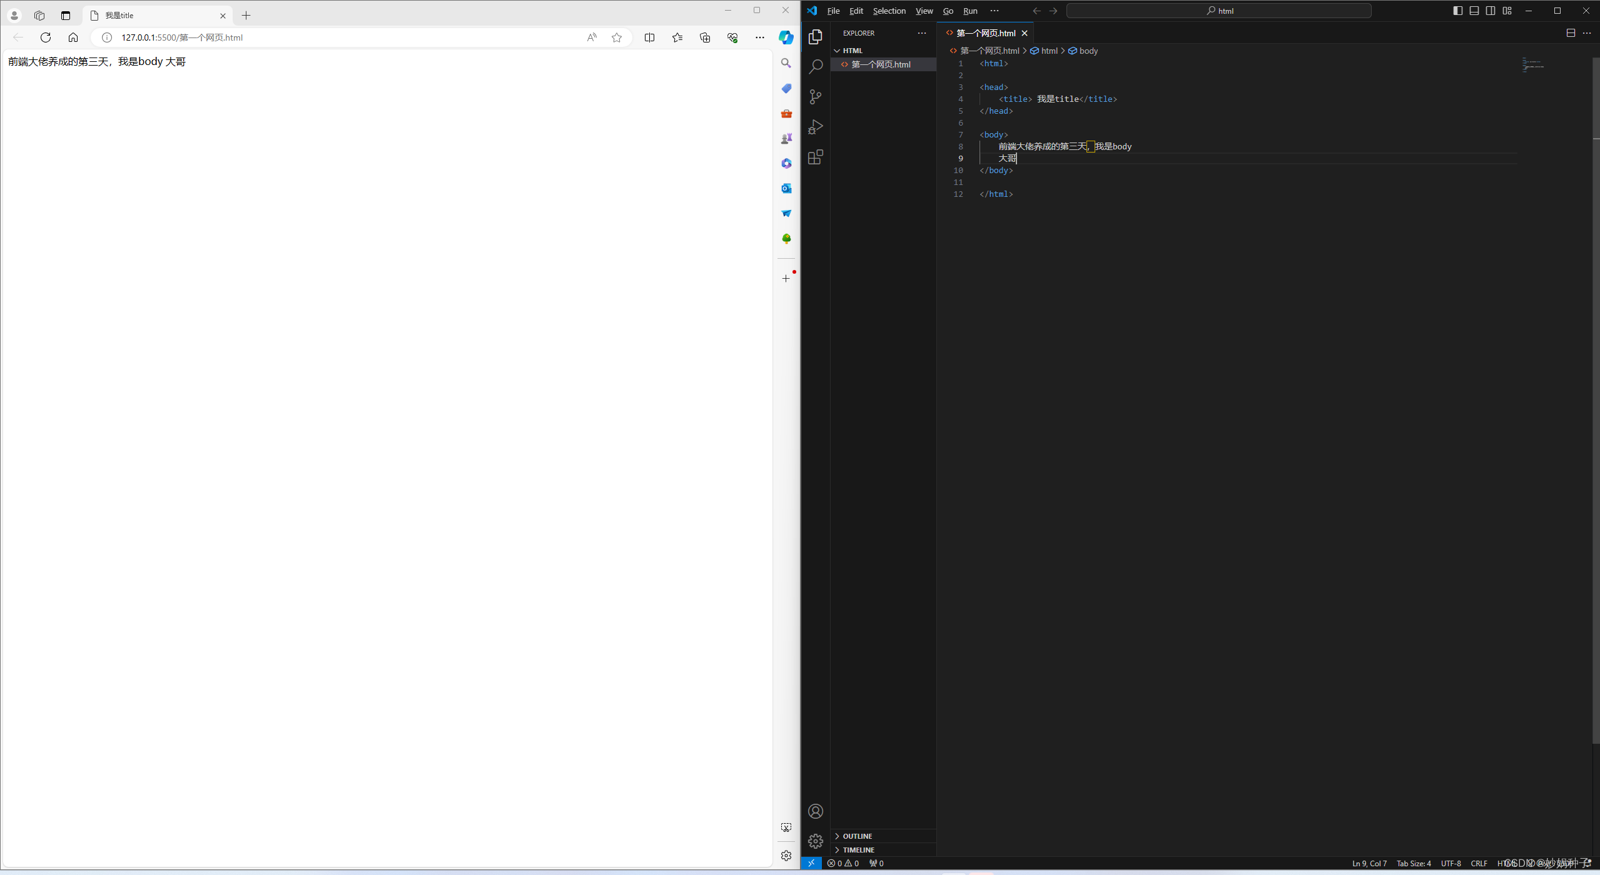Screen dimensions: 1600x875
Task: Refresh the browser page
Action: pyautogui.click(x=46, y=37)
